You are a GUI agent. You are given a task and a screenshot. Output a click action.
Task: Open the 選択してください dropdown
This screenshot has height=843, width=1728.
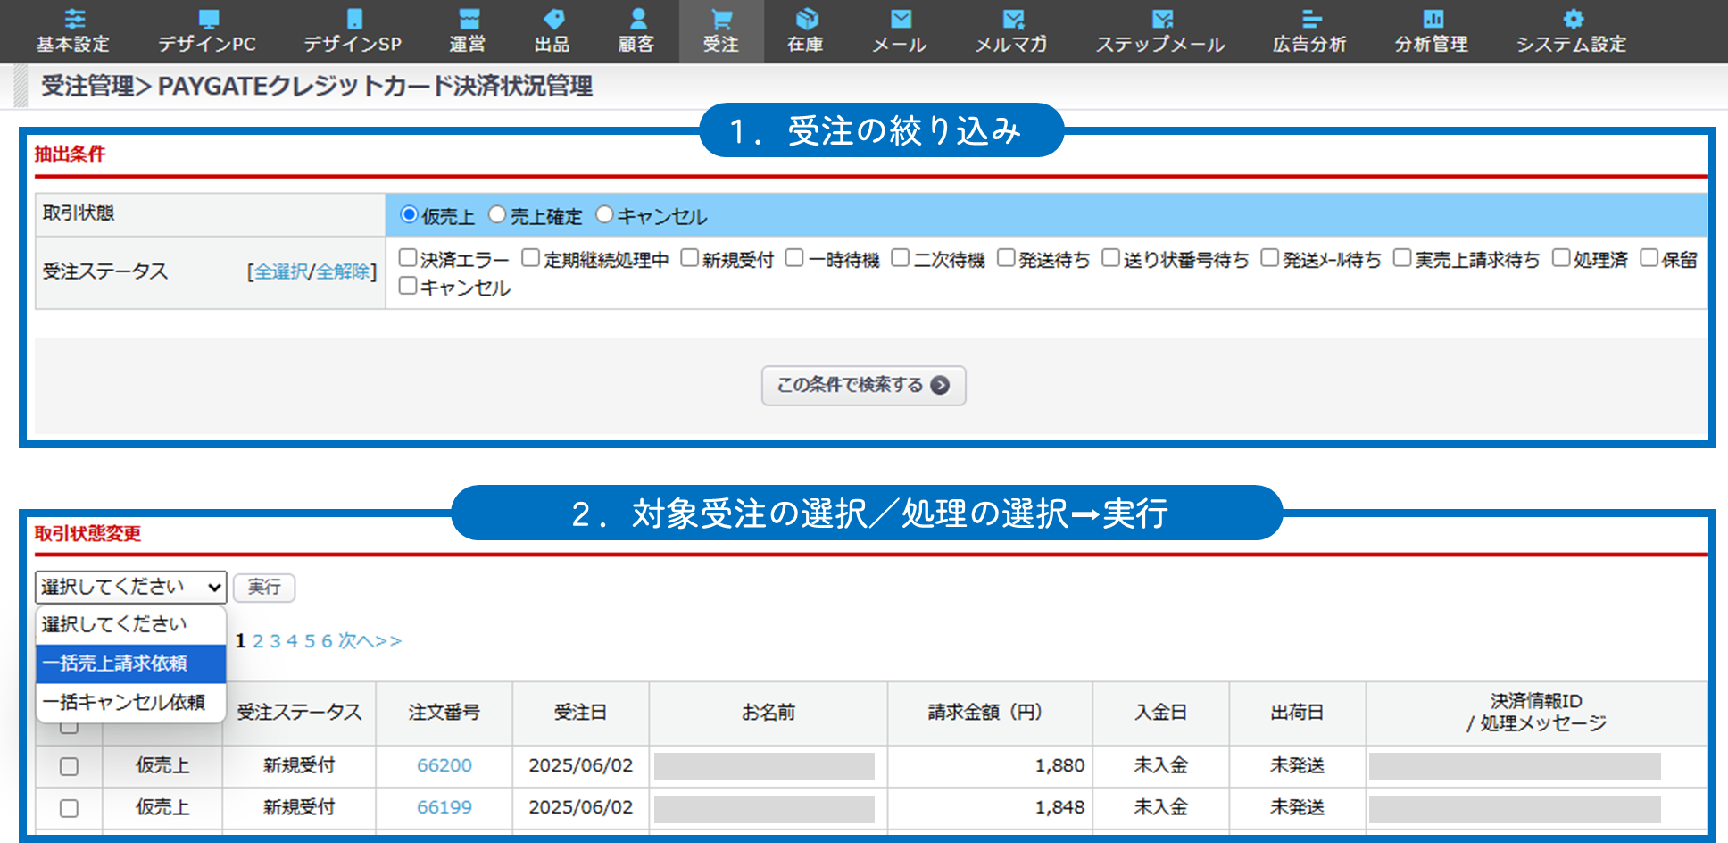pos(130,587)
